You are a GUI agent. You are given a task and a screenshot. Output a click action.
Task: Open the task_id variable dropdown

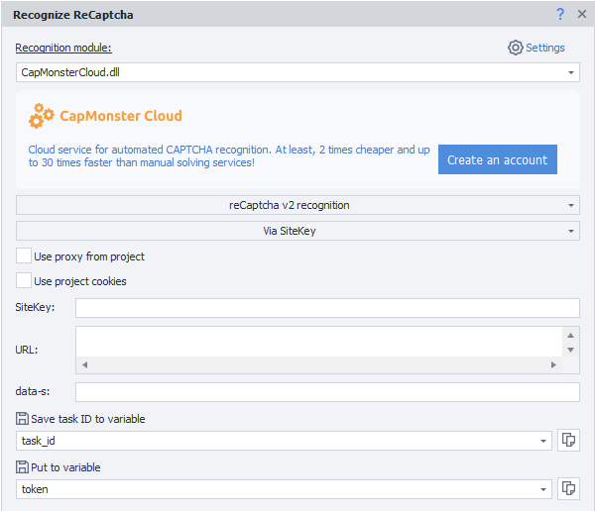point(543,441)
